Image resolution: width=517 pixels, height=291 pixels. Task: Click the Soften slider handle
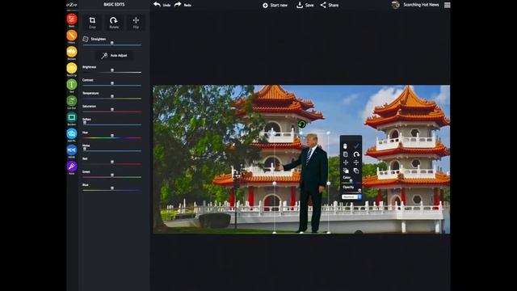[x=85, y=123]
